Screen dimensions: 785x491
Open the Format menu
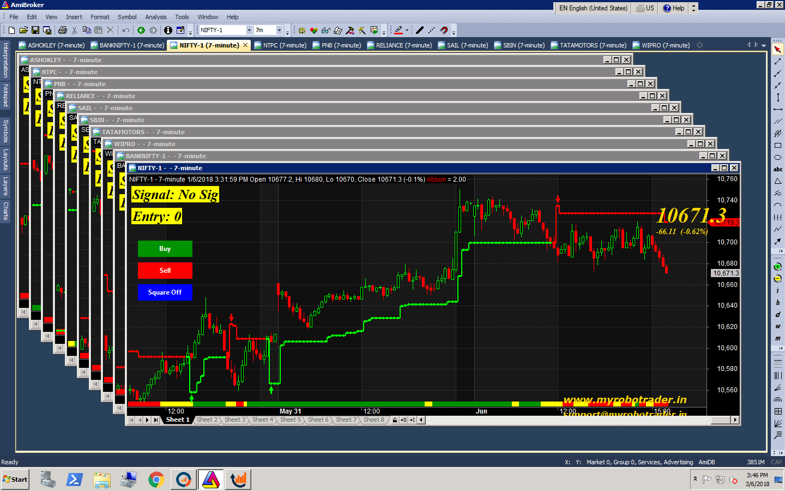coord(100,17)
